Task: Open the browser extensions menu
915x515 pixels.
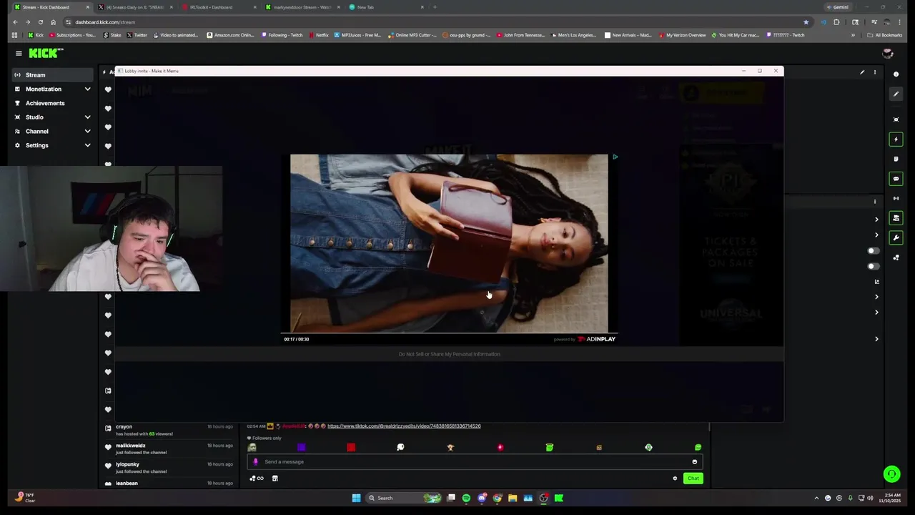Action: (836, 22)
